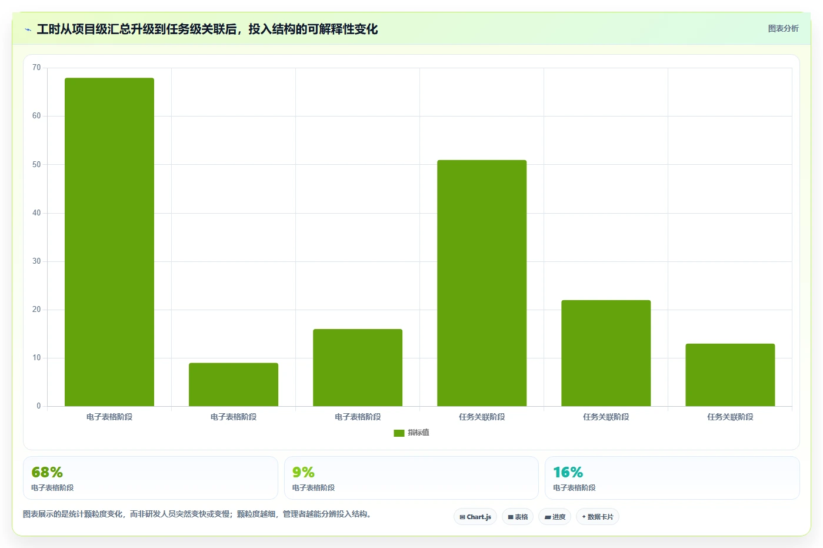Open the 16% stat card
823x548 pixels.
pos(672,478)
